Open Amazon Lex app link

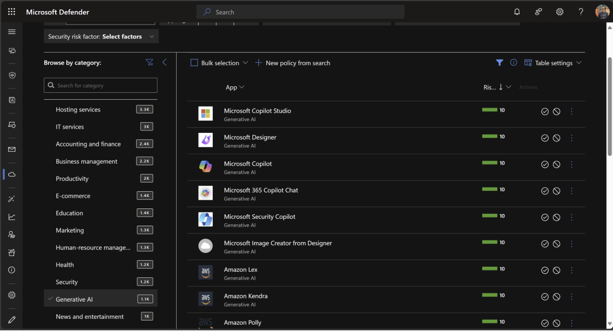point(241,270)
